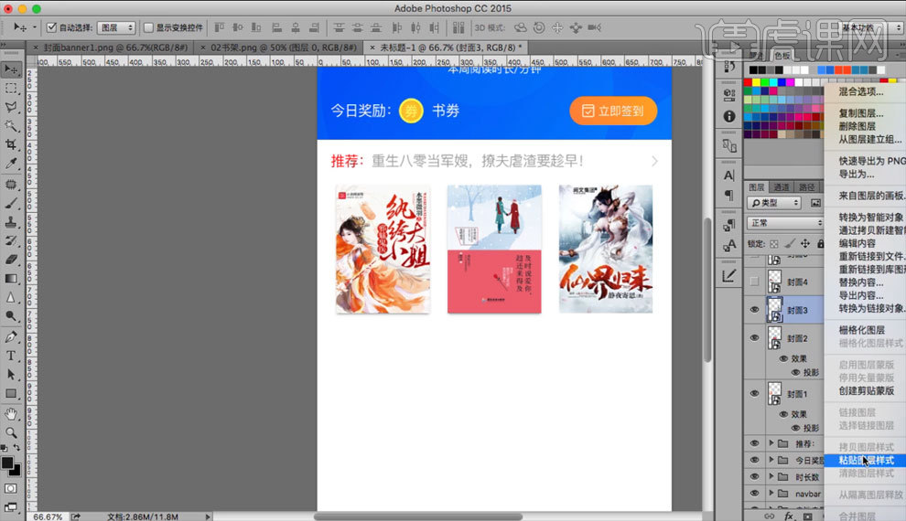Select the 封面4 layer thumbnail
The image size is (906, 521).
point(774,282)
